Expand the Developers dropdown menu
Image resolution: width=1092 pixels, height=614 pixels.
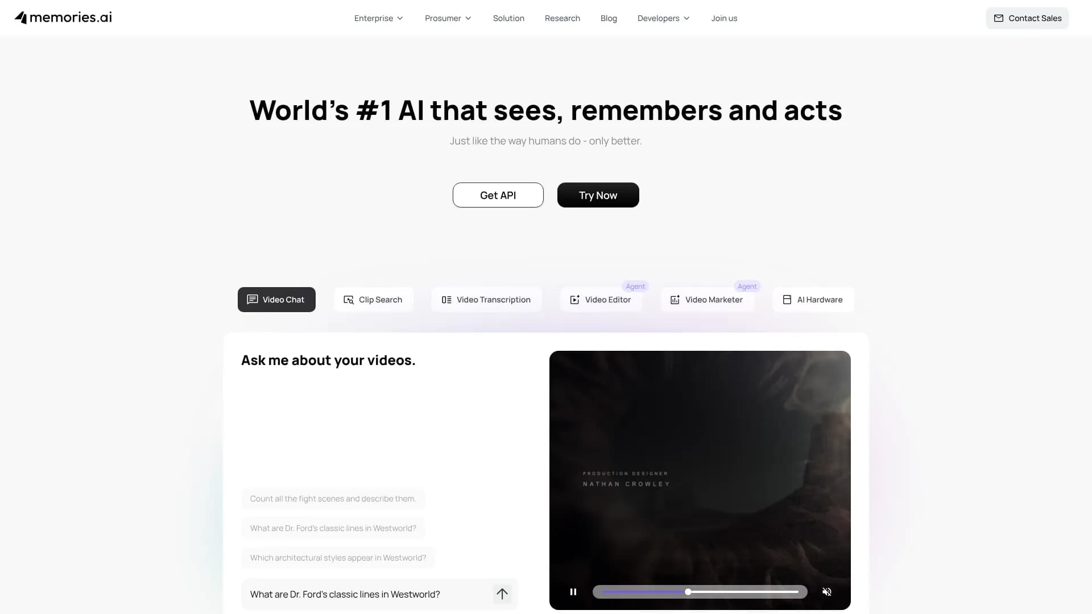(x=664, y=18)
